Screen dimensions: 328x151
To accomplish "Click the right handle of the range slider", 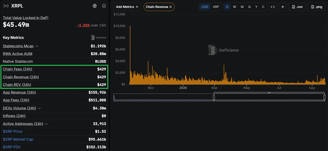I will pyautogui.click(x=324, y=97).
